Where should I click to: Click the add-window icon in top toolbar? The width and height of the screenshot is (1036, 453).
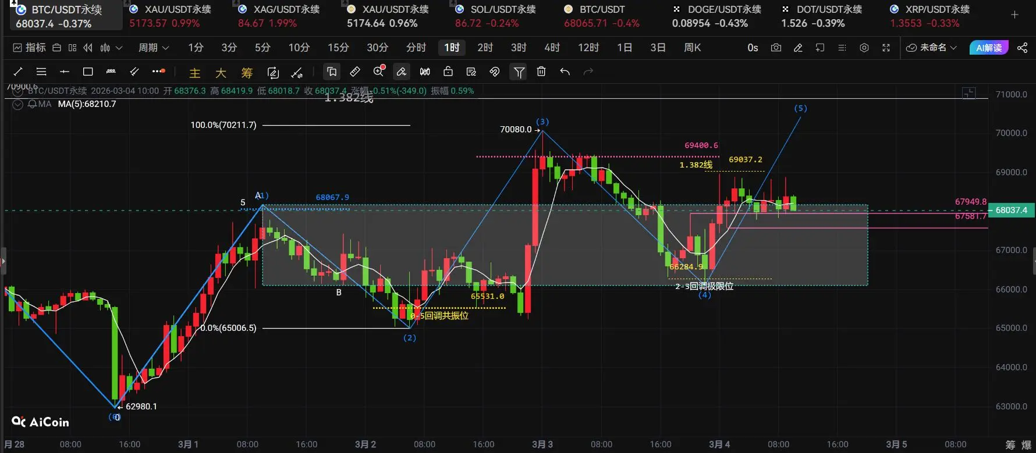820,48
